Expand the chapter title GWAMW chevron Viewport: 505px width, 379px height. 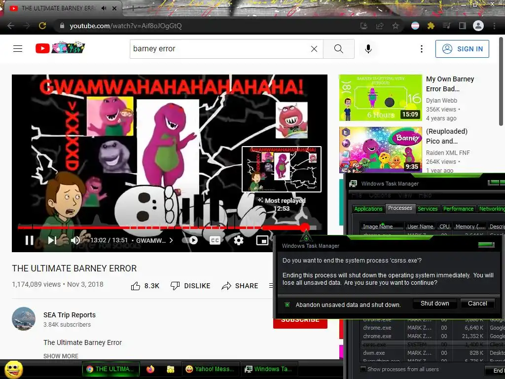point(171,240)
